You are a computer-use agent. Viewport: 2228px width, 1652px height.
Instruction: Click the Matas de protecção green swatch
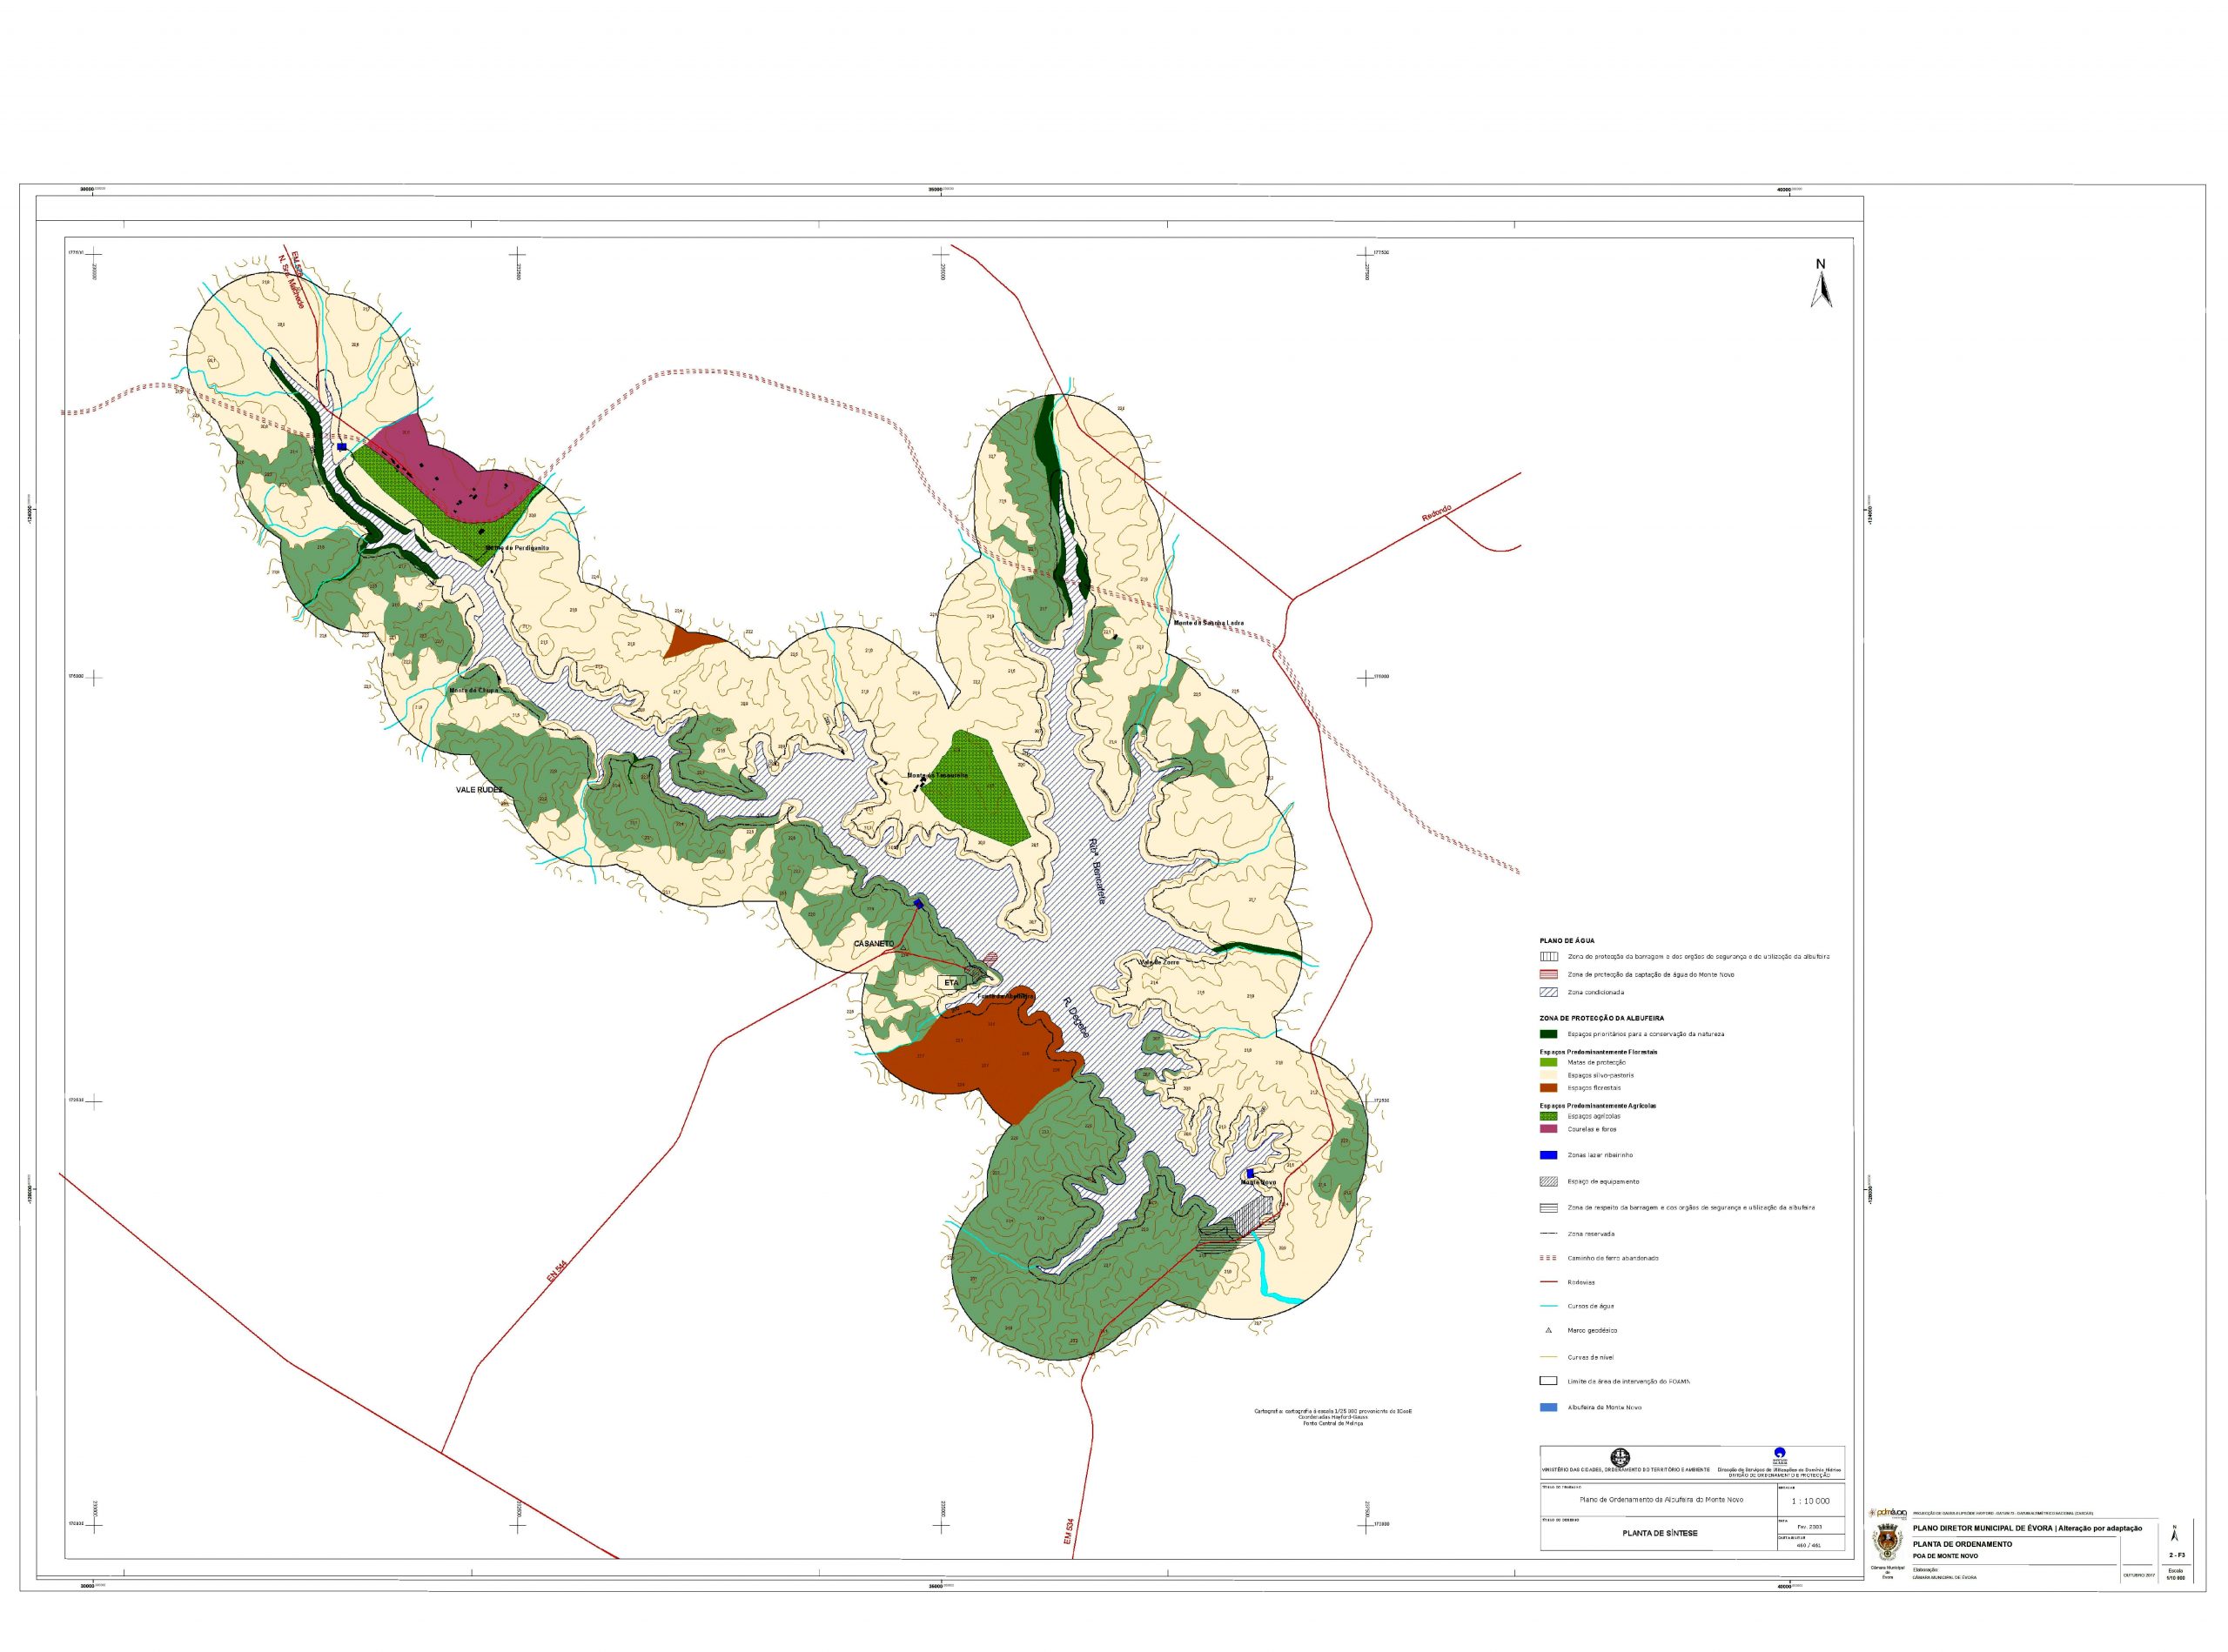[1548, 1062]
